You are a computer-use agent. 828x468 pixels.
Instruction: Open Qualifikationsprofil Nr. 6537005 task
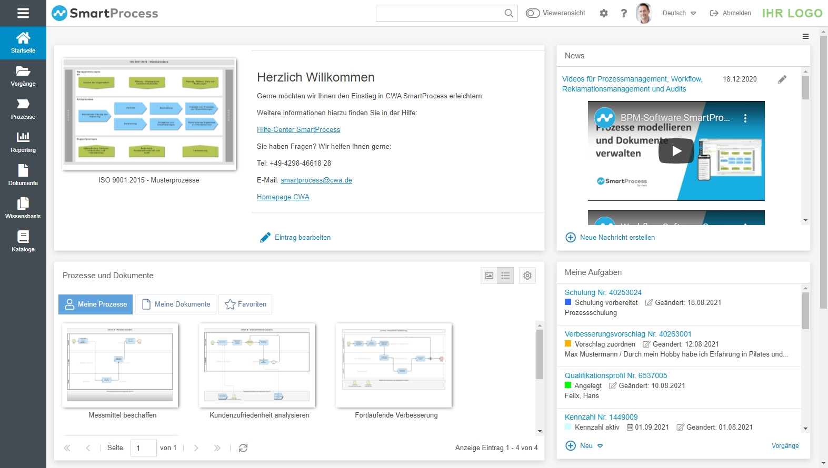pos(616,376)
